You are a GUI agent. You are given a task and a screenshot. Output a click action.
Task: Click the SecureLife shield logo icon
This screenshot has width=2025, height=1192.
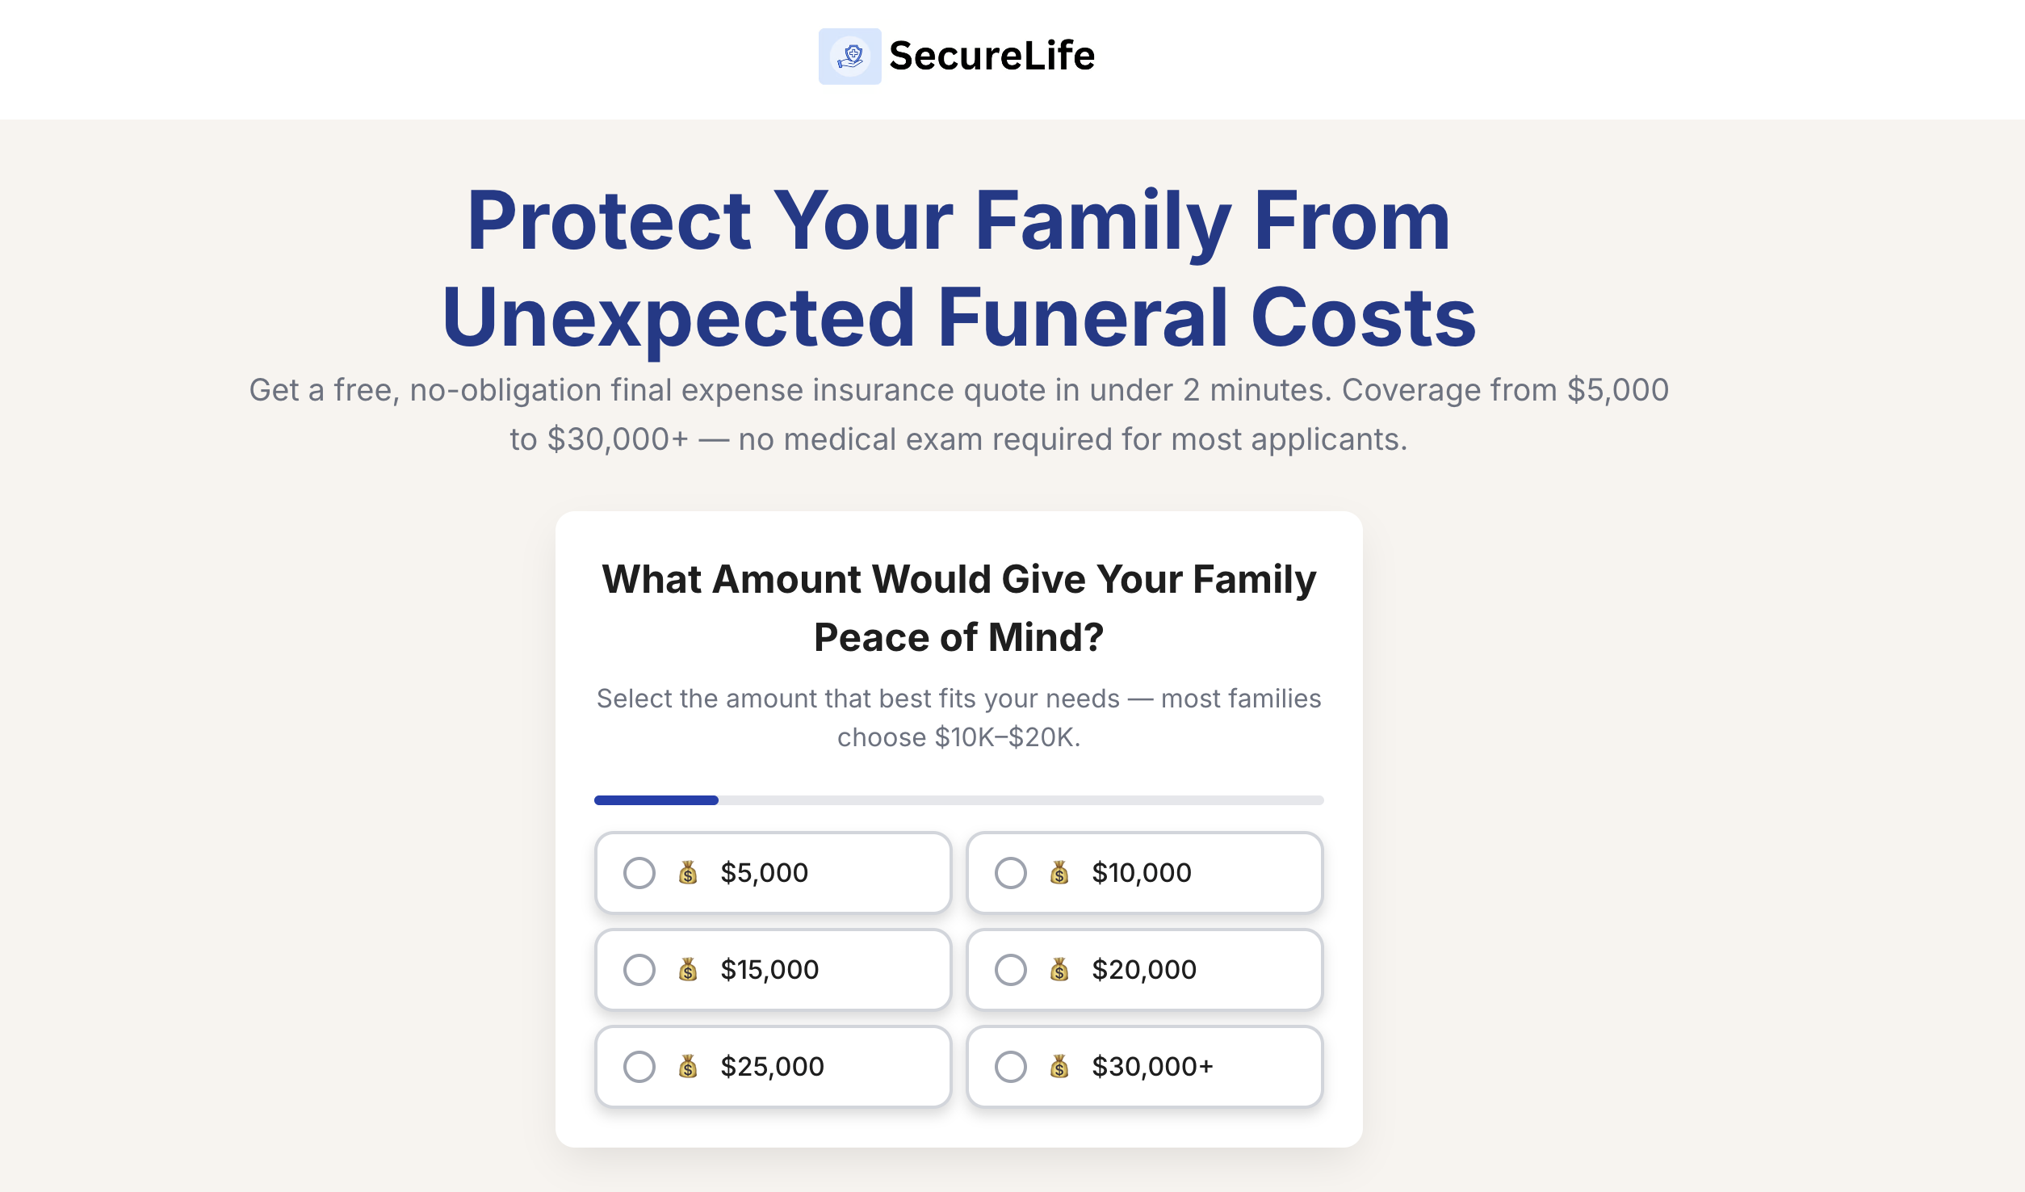tap(849, 57)
